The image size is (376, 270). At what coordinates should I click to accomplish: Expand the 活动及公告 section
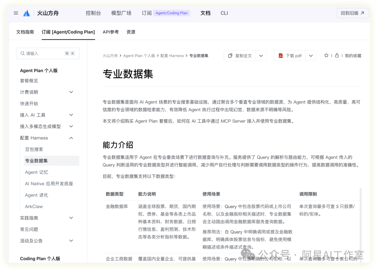coord(71,241)
